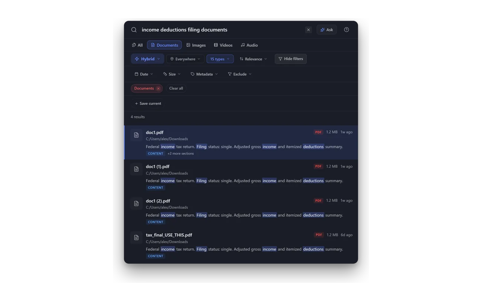
Task: Expand the Size filter
Action: coord(172,74)
